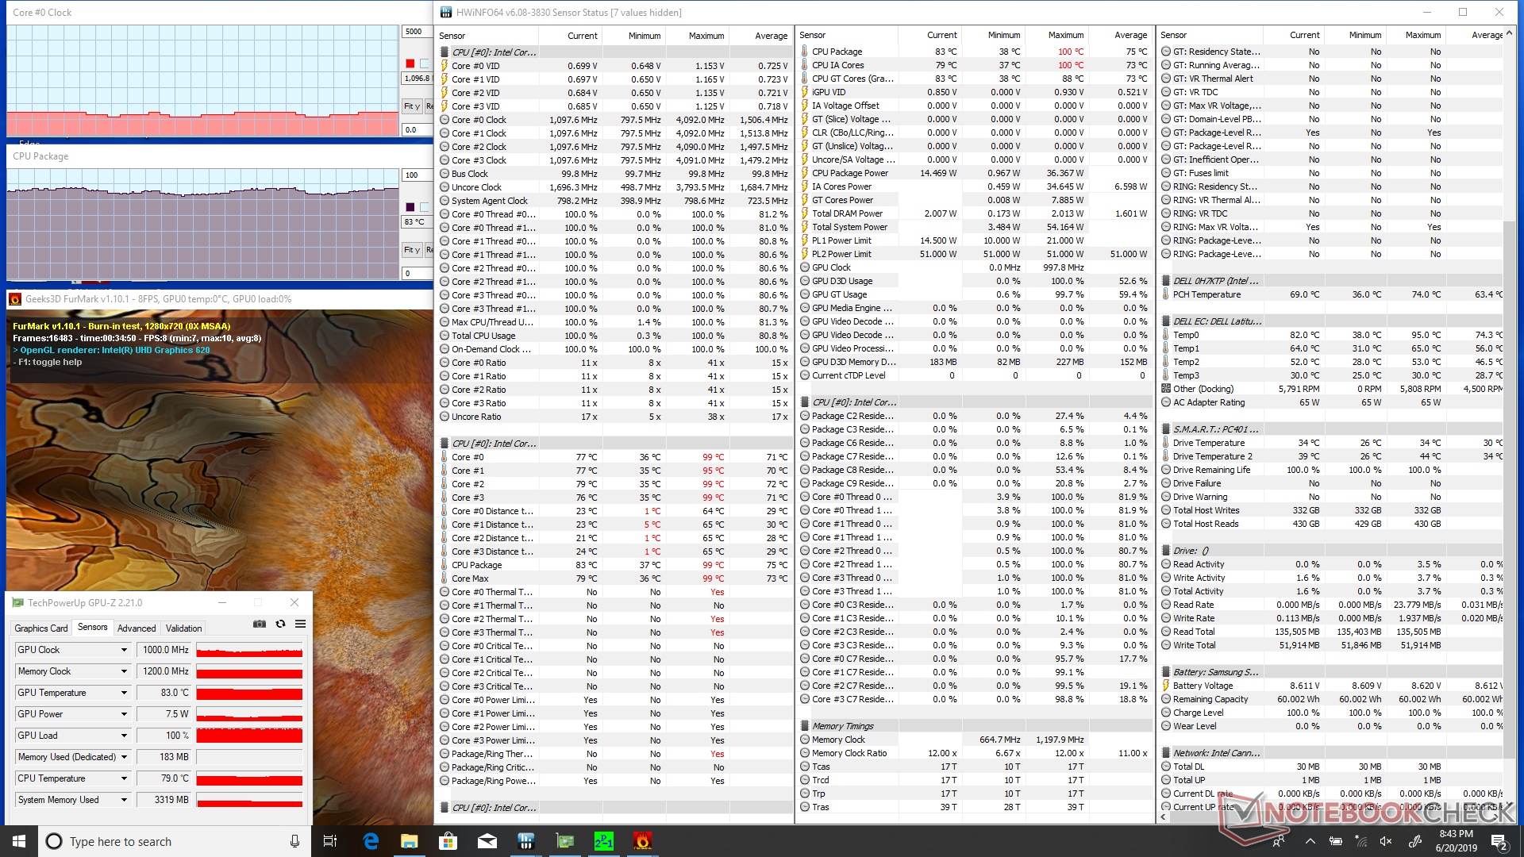The width and height of the screenshot is (1524, 857).
Task: Click the muted volume tray icon
Action: point(1386,841)
